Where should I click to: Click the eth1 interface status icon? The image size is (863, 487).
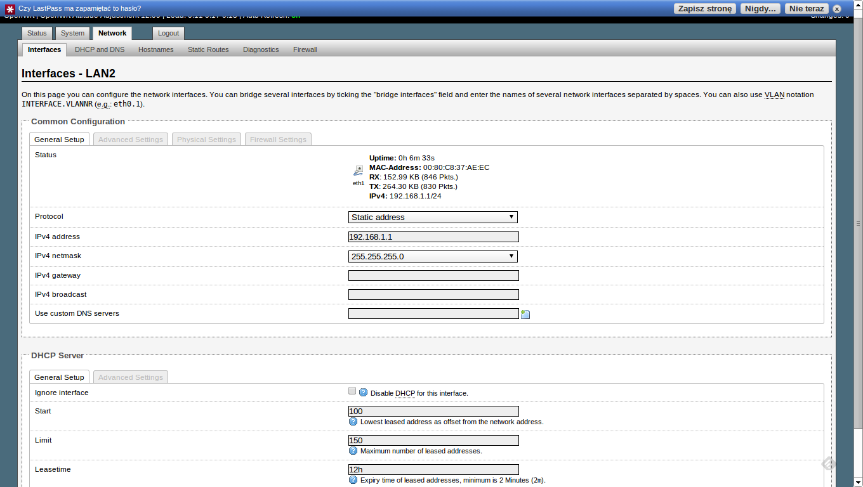(359, 170)
